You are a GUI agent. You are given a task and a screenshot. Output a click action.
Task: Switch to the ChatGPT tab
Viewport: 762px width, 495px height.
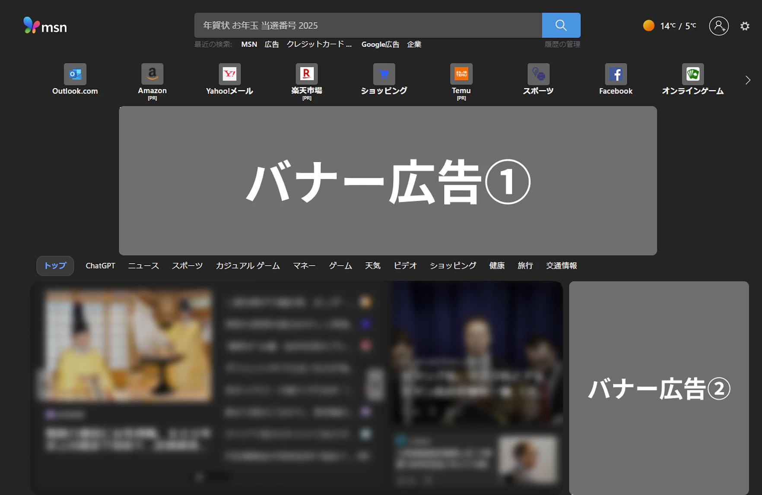pos(100,266)
